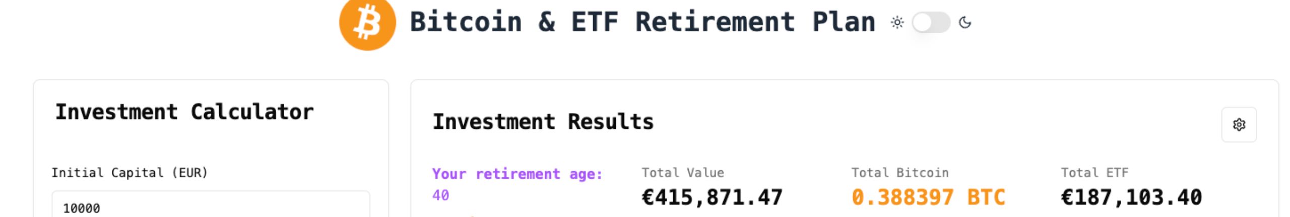The height and width of the screenshot is (217, 1290).
Task: Click the moon dark-mode icon
Action: click(x=964, y=23)
